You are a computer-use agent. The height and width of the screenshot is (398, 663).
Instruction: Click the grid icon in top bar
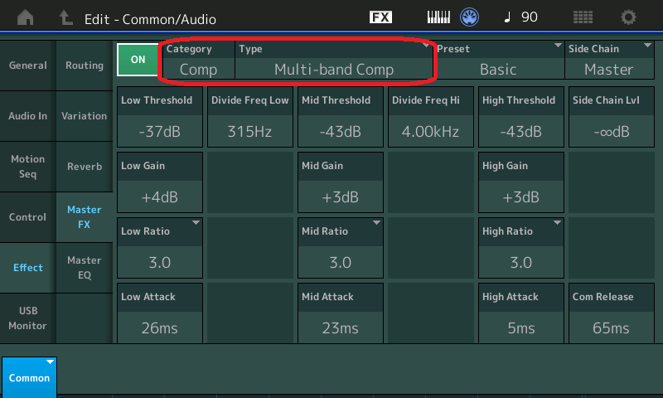tap(583, 17)
